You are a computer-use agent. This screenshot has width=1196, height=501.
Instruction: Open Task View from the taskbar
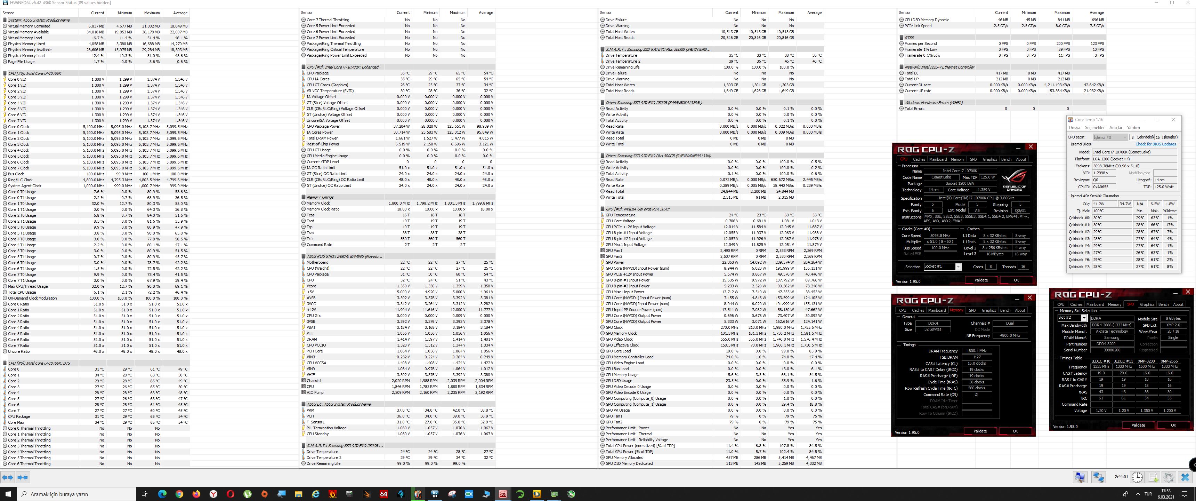click(144, 494)
